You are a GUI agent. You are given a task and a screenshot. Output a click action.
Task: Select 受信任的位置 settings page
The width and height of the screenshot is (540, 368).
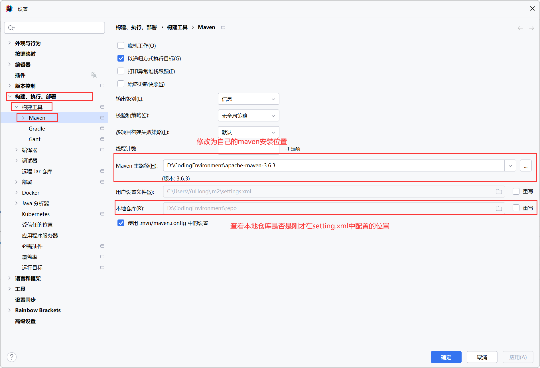pyautogui.click(x=37, y=225)
